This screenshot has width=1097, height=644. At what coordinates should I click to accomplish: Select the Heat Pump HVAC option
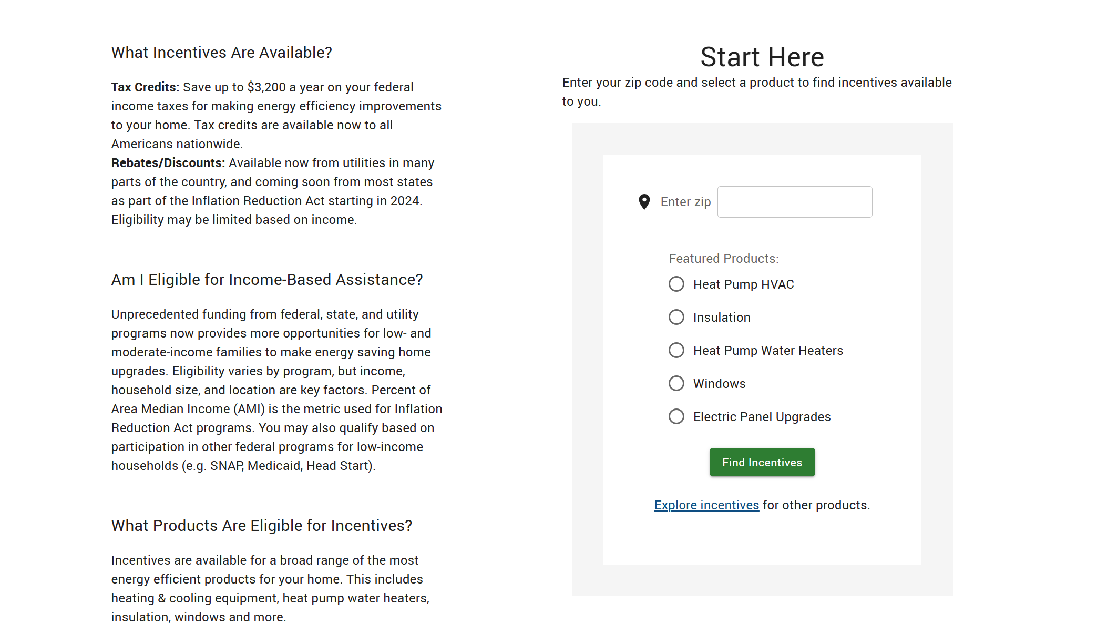pos(676,284)
